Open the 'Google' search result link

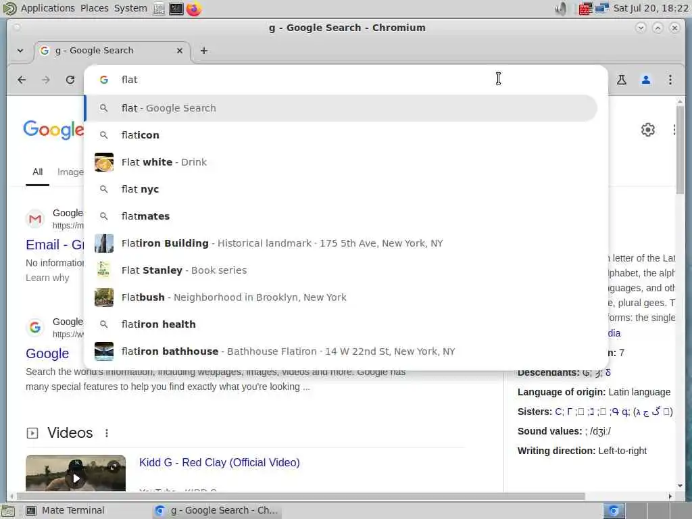[47, 353]
